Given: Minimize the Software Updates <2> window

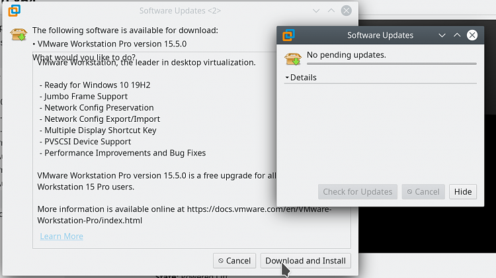Looking at the screenshot, I should (316, 11).
